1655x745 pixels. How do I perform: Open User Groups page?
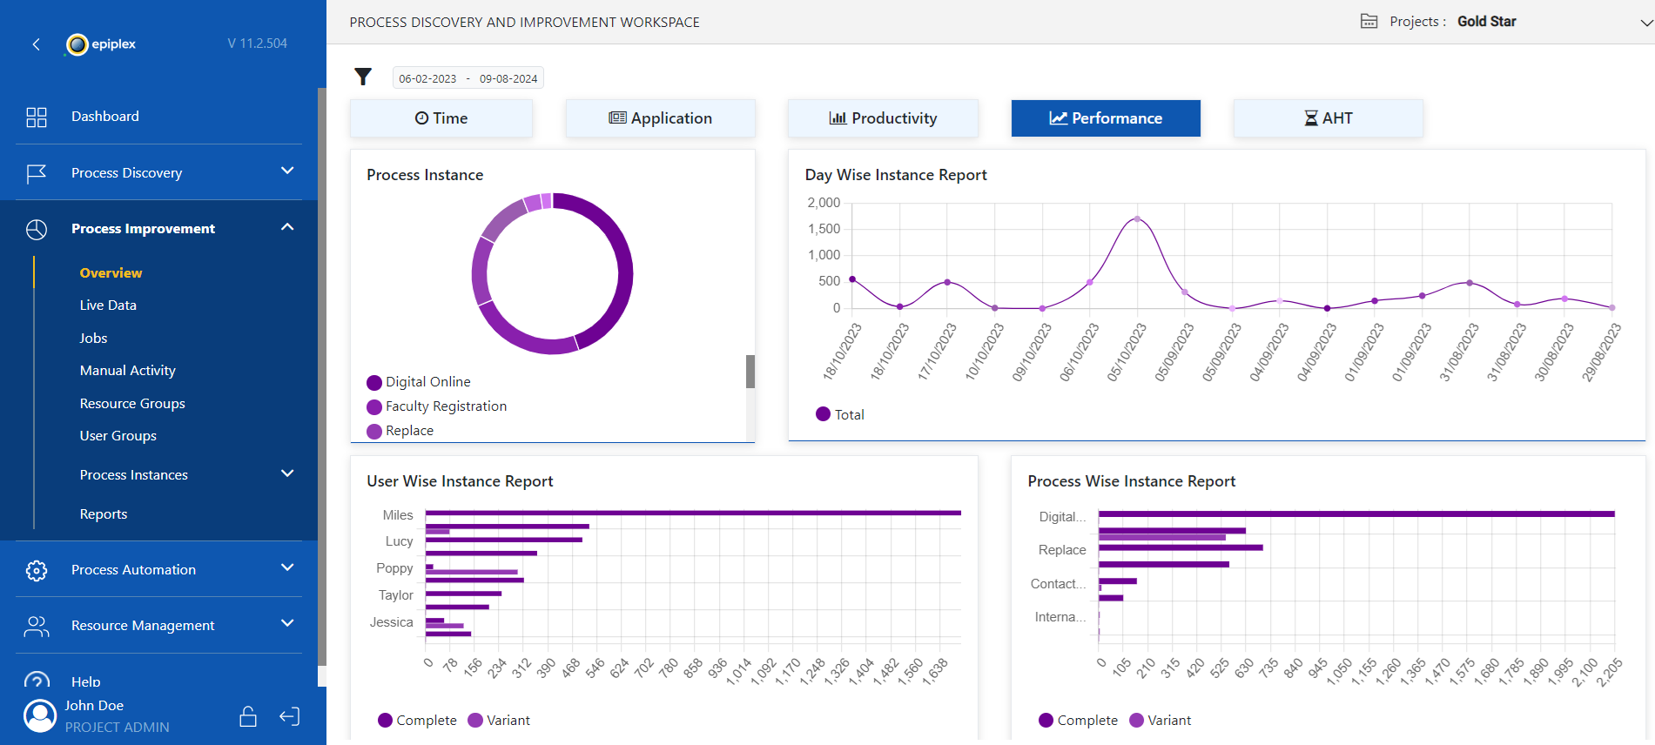118,436
